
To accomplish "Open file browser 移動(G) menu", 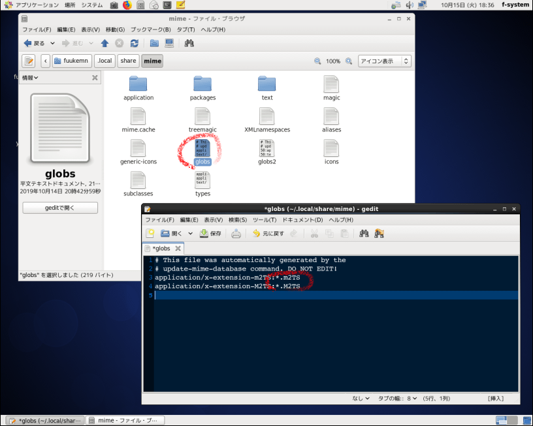I will tap(115, 29).
